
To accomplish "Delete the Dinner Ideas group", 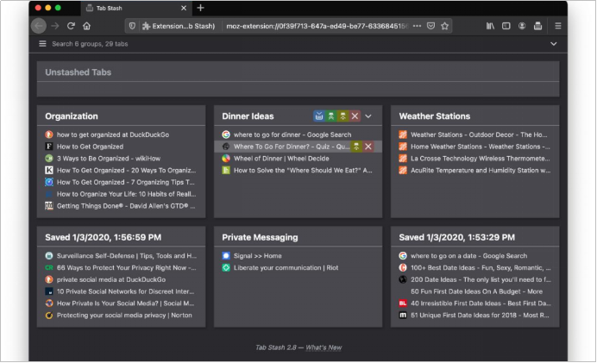I will (x=355, y=116).
